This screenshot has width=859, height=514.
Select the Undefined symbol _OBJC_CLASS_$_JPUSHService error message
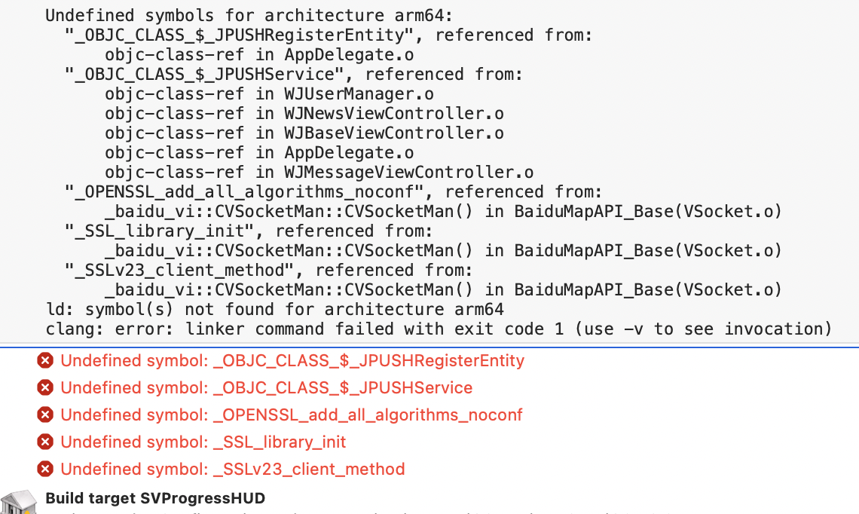pos(267,388)
